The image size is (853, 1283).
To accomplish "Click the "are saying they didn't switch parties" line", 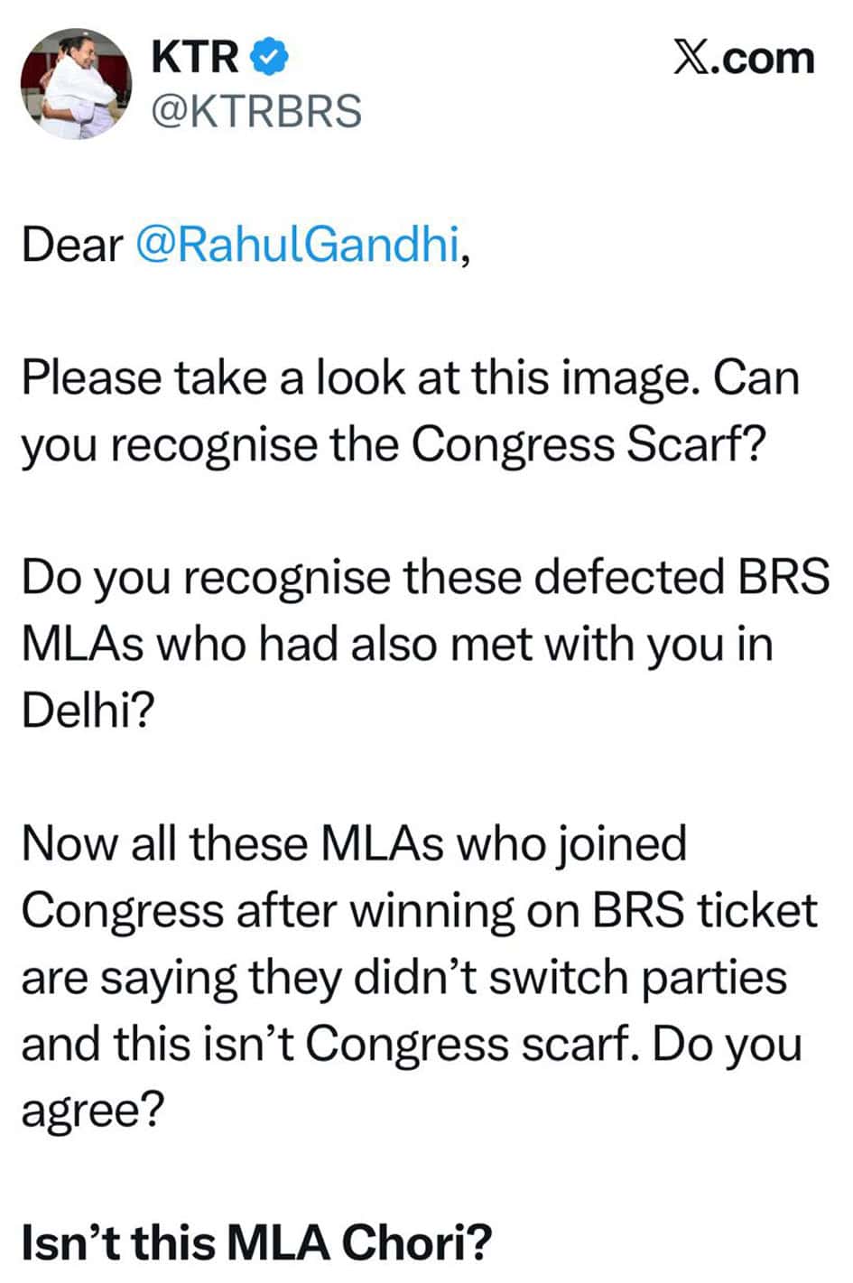I will [404, 977].
